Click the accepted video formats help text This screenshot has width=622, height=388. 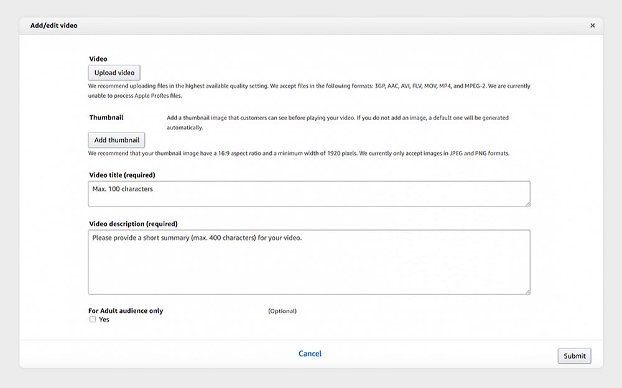click(309, 86)
